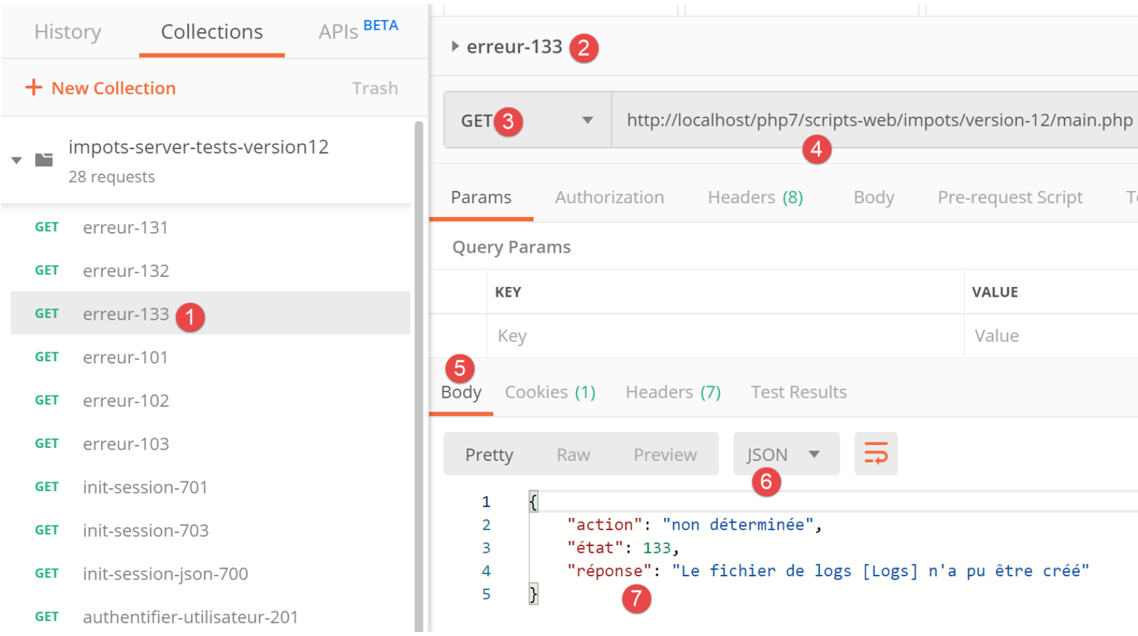Click the collection folder icon
The image size is (1138, 636).
[x=44, y=160]
